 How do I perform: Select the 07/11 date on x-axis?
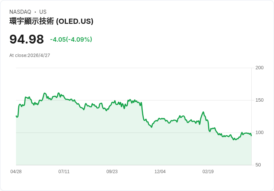pyautogui.click(x=64, y=172)
